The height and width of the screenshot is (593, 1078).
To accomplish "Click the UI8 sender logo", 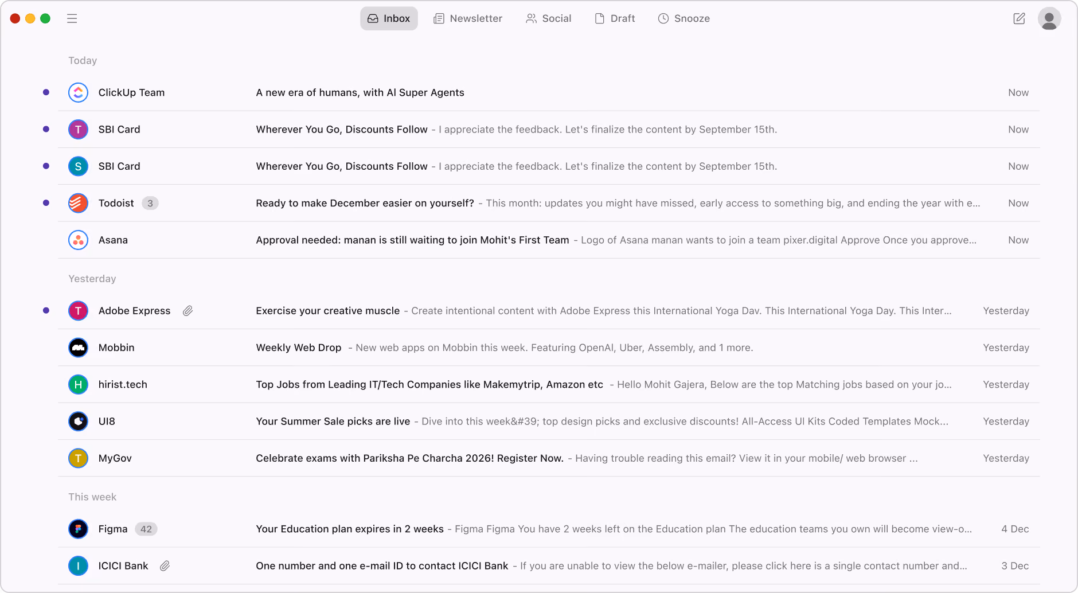I will click(78, 421).
